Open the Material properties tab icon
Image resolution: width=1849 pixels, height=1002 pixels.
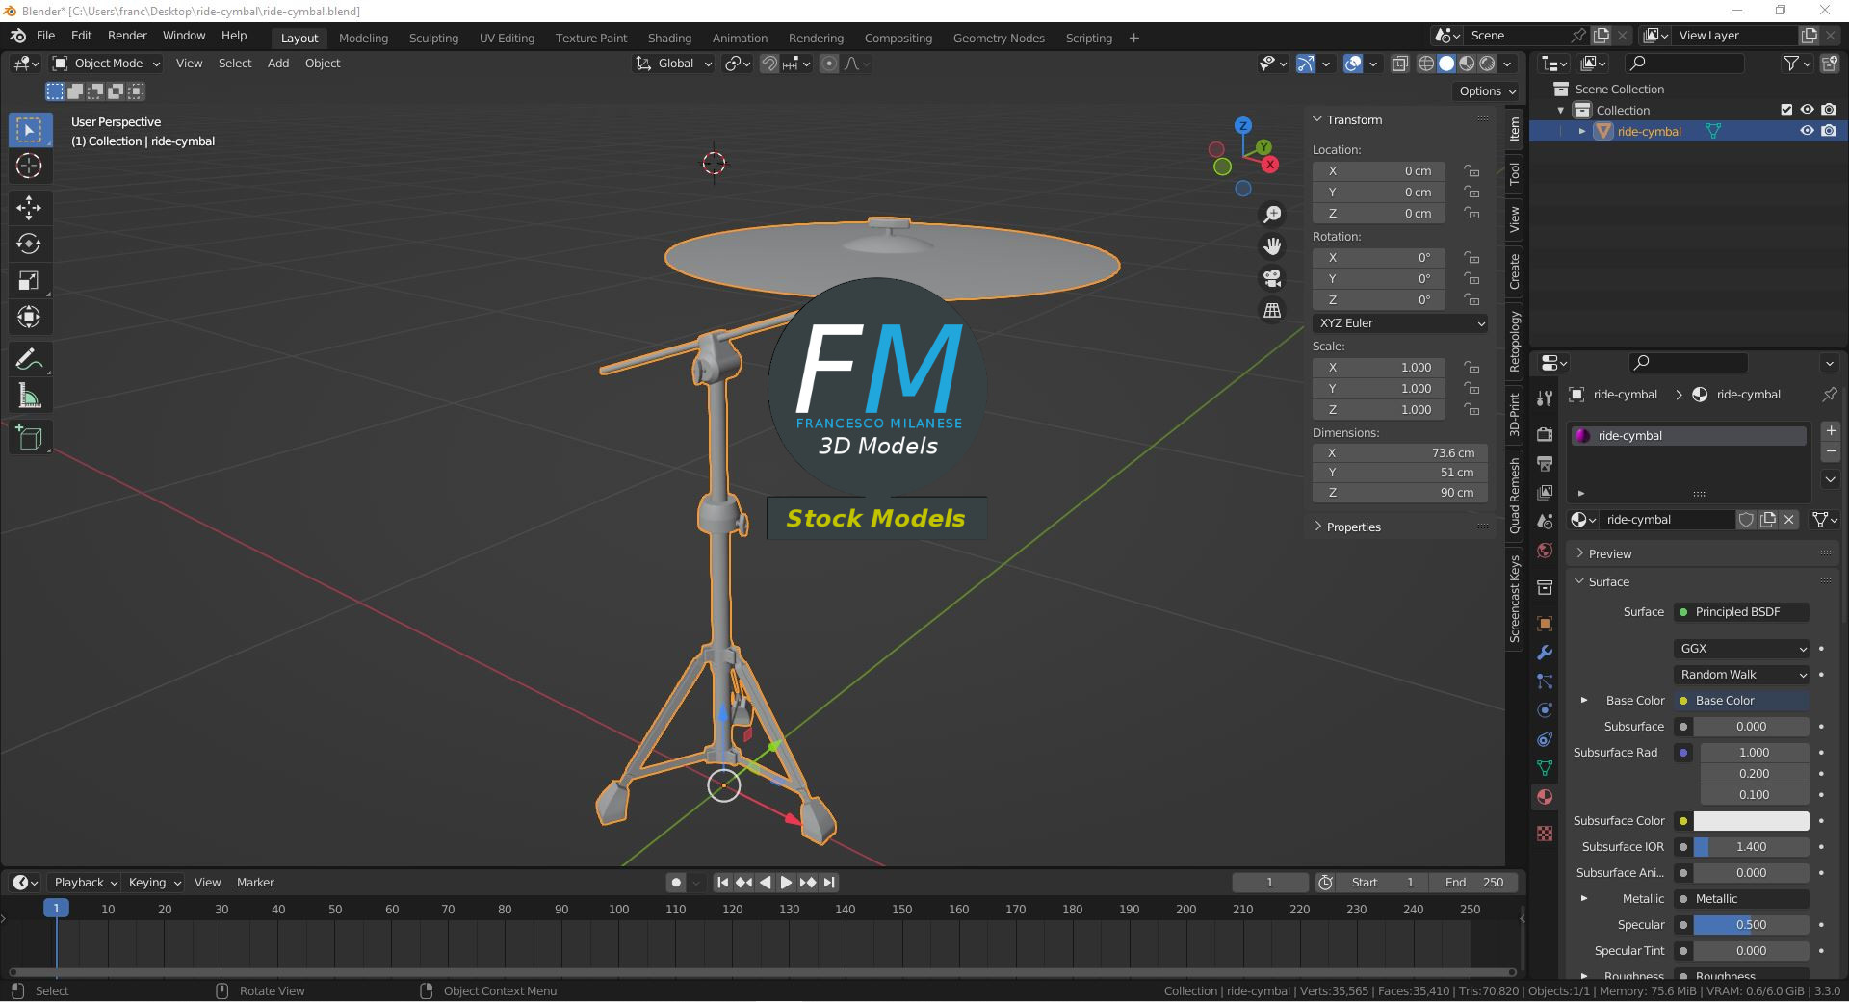click(x=1545, y=797)
